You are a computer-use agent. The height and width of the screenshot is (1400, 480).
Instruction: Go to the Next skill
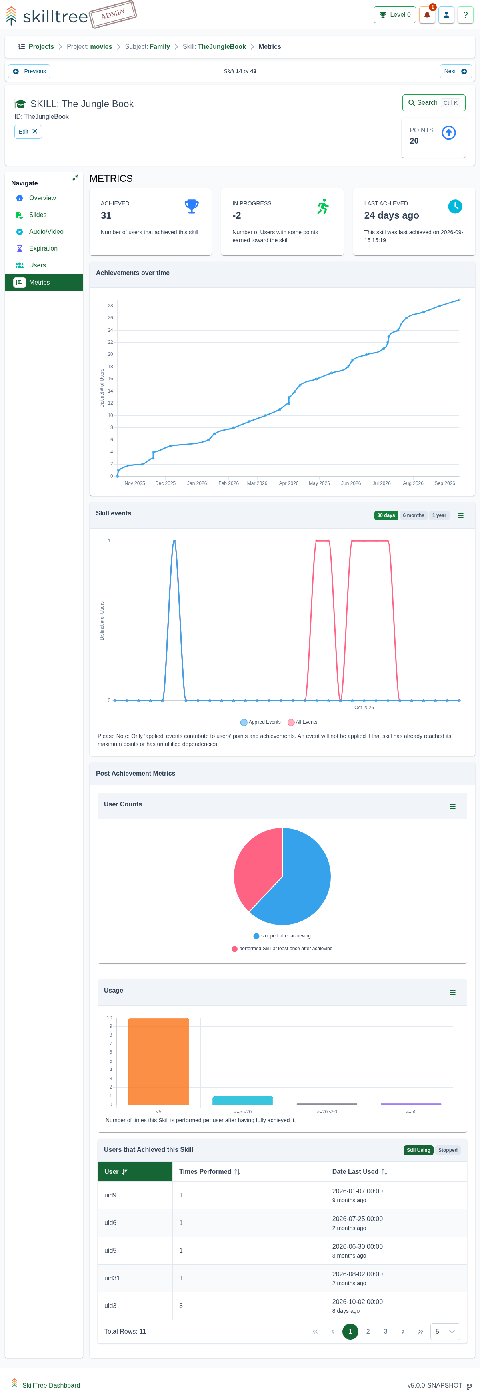click(456, 71)
